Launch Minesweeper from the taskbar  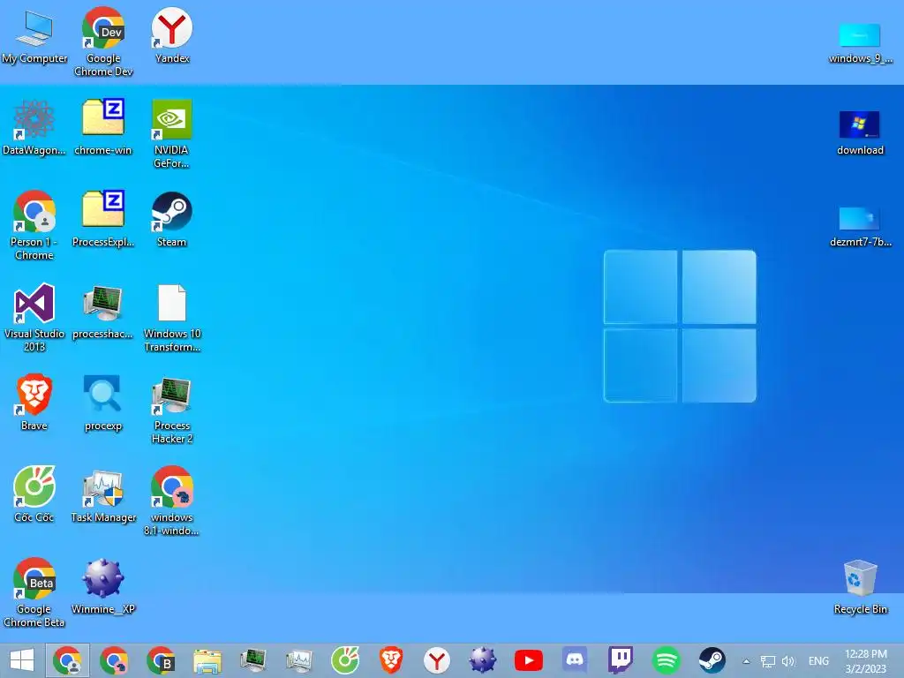482,660
